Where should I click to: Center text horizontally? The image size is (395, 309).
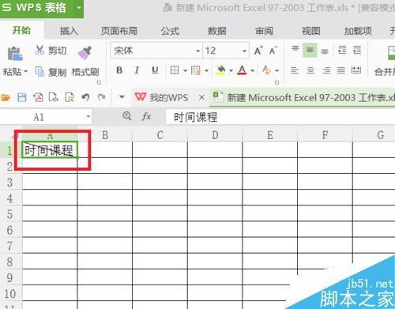point(310,70)
